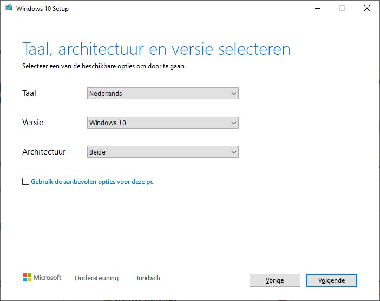Click the Architectuur field label
The height and width of the screenshot is (301, 380).
[x=44, y=152]
